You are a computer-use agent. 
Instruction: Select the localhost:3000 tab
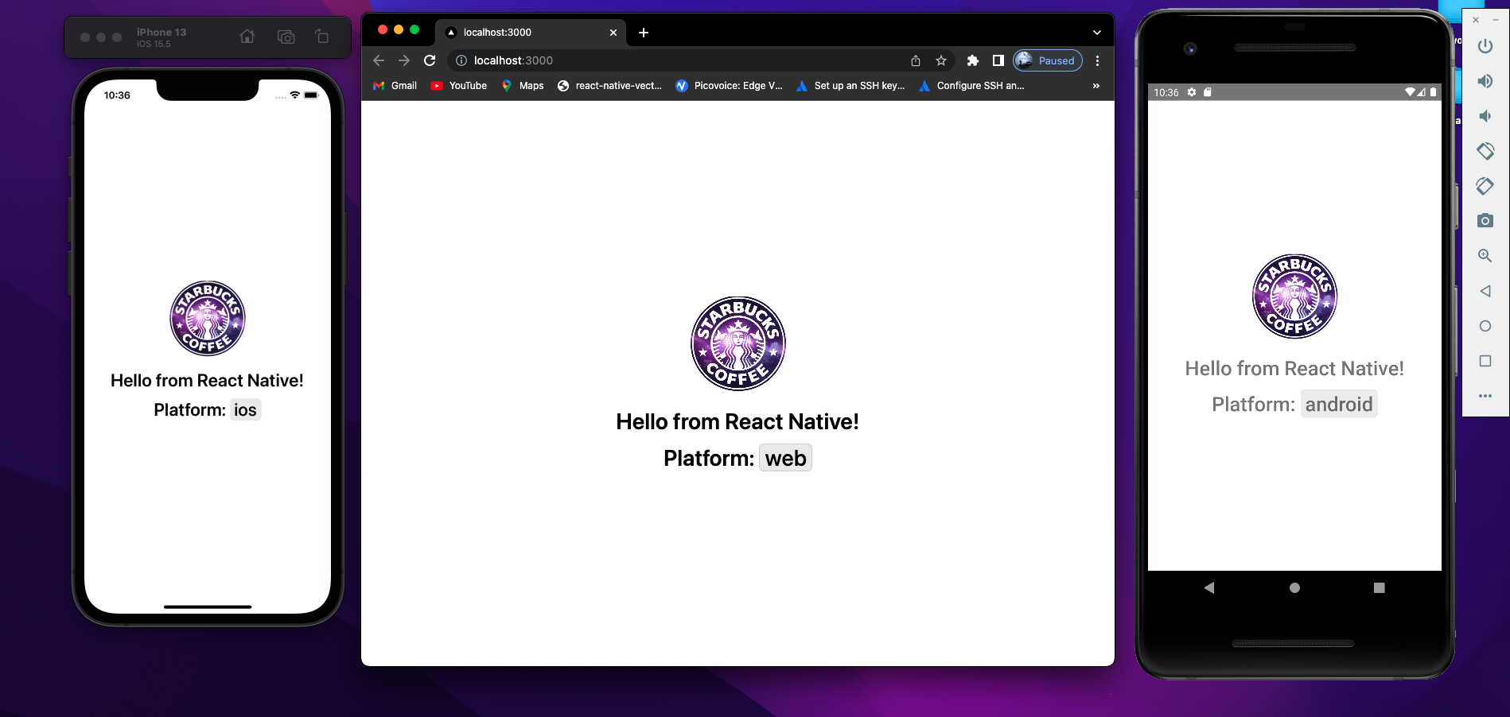coord(531,33)
